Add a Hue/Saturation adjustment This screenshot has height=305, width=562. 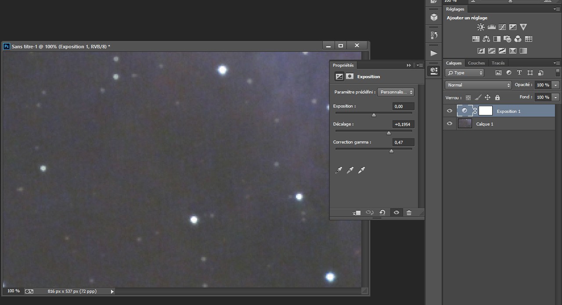[476, 39]
